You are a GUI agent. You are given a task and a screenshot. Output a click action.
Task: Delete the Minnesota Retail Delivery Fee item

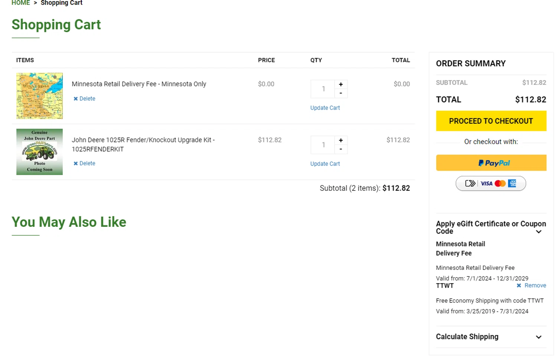pyautogui.click(x=85, y=99)
